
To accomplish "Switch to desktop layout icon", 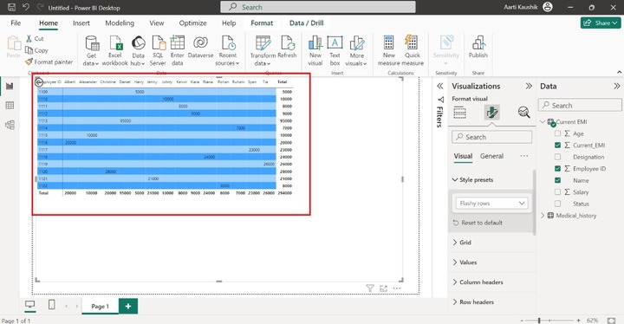I will 29,305.
